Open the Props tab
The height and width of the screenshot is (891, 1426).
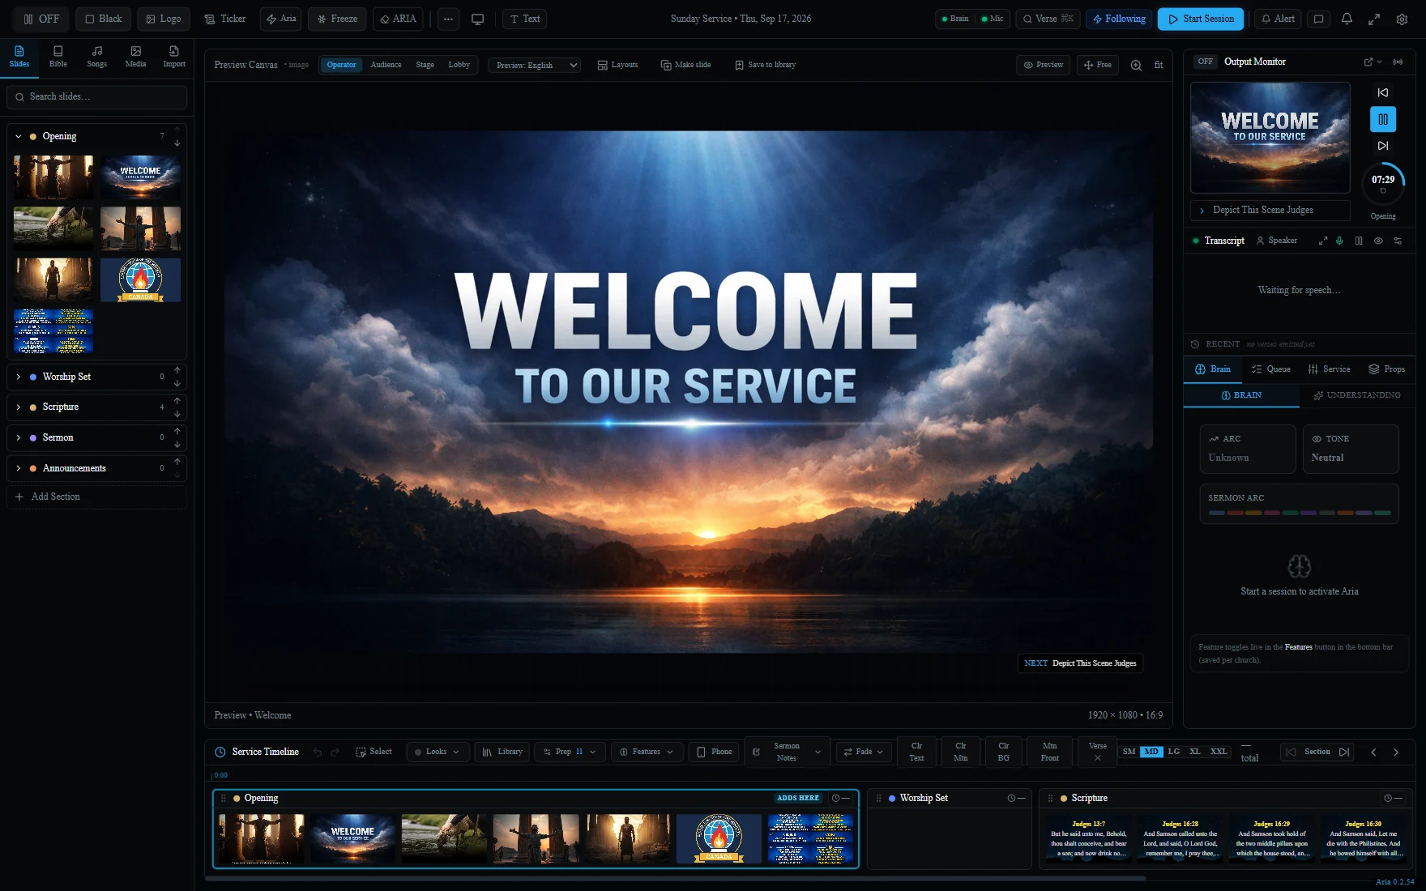tap(1387, 369)
